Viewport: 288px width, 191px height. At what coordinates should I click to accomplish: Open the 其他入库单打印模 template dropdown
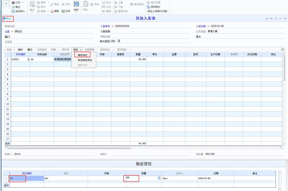tap(158, 11)
